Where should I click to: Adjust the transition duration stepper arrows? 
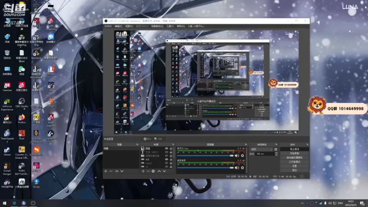[276, 154]
